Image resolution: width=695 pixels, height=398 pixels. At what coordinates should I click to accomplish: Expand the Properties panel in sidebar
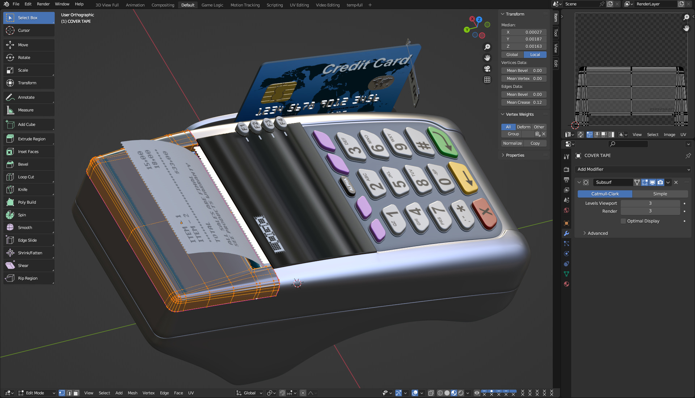point(503,155)
